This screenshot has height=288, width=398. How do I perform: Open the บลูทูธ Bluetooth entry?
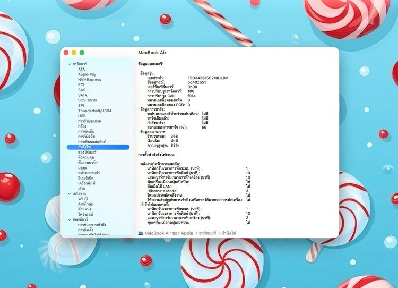click(x=83, y=167)
